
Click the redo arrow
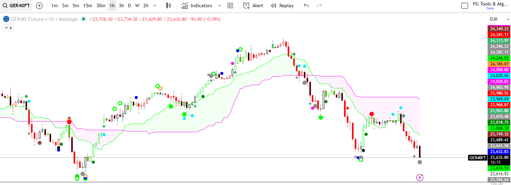coord(319,6)
